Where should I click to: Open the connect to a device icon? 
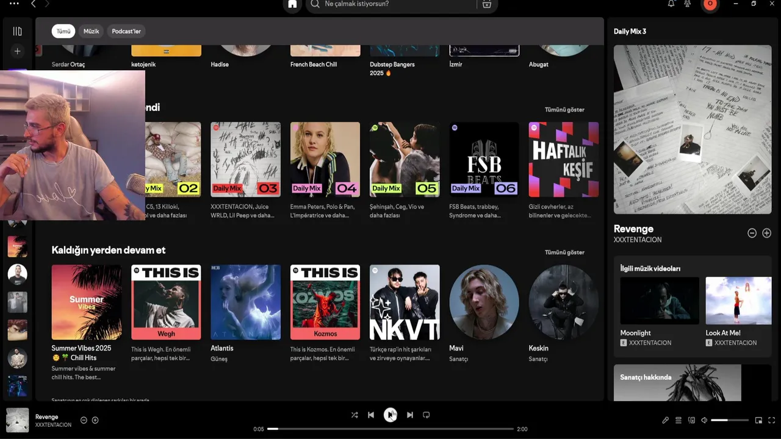pos(691,420)
